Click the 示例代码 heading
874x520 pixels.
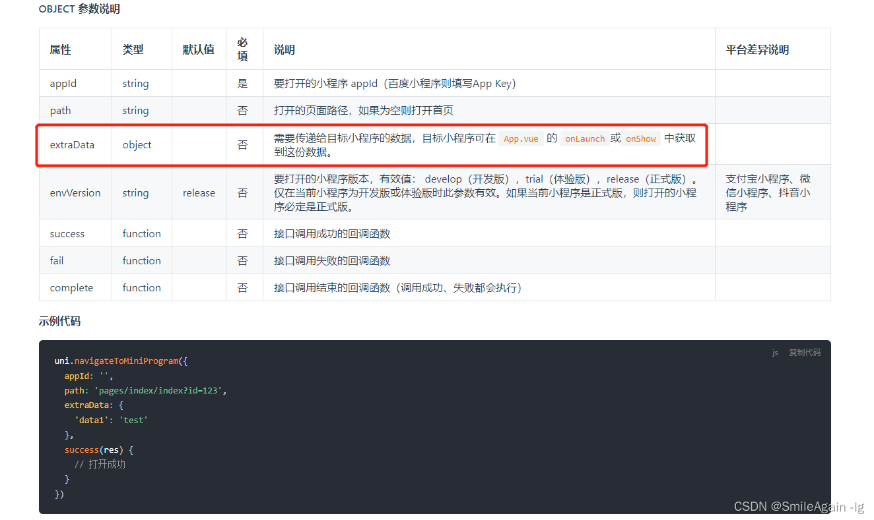[59, 321]
